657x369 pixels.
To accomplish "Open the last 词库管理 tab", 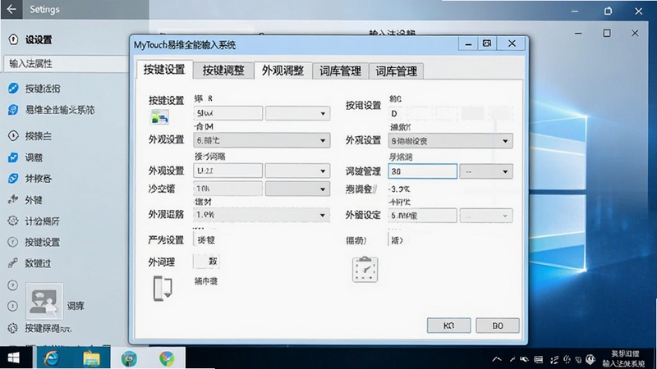I will 396,71.
